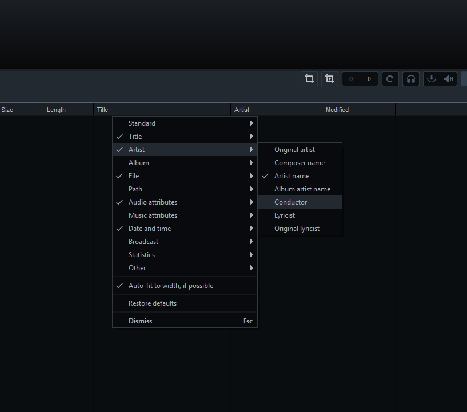The height and width of the screenshot is (412, 467).
Task: Click the muted speaker icon
Action: pyautogui.click(x=449, y=79)
